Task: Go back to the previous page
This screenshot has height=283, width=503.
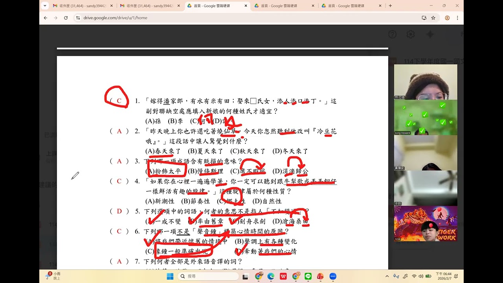Action: tap(46, 18)
